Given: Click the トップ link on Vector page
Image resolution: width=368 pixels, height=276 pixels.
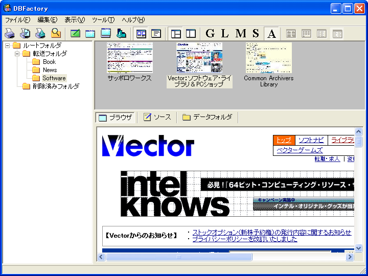Looking at the screenshot, I should [284, 140].
